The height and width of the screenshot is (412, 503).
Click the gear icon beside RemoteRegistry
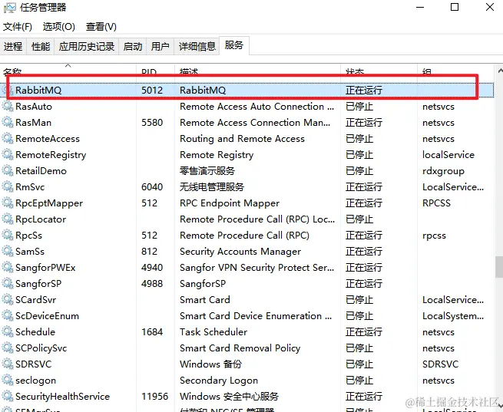(x=8, y=154)
